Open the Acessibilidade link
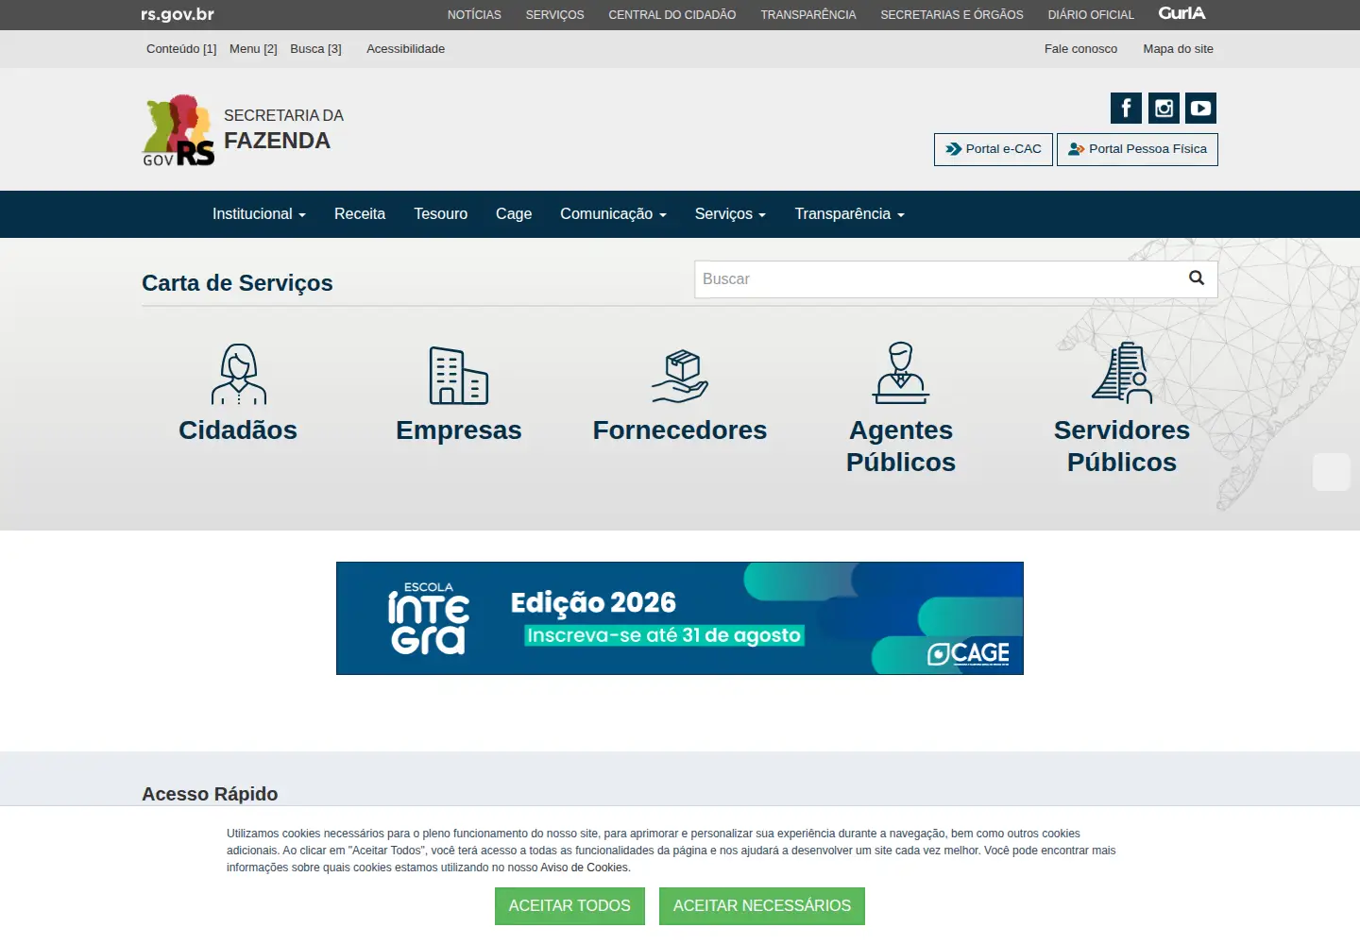 click(405, 49)
